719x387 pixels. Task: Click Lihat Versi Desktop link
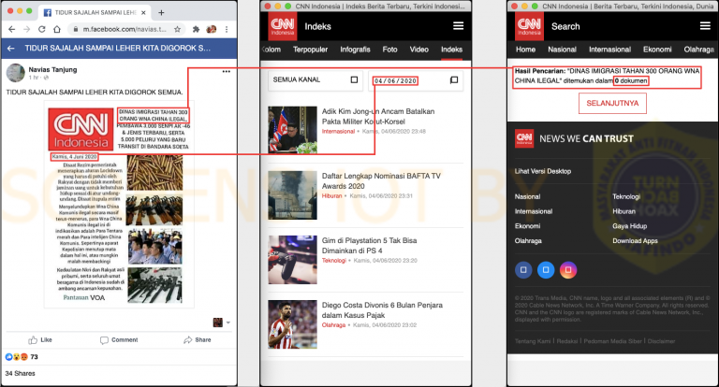(543, 171)
